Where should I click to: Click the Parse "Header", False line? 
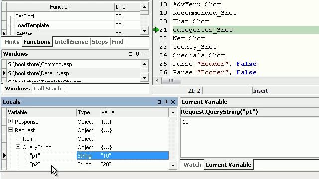215,64
